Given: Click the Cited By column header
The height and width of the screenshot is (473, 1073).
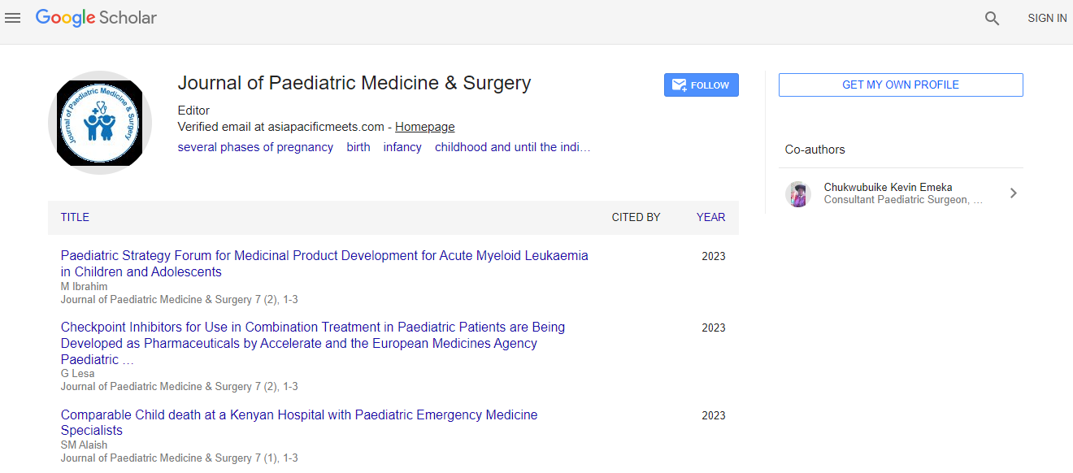Looking at the screenshot, I should point(636,217).
